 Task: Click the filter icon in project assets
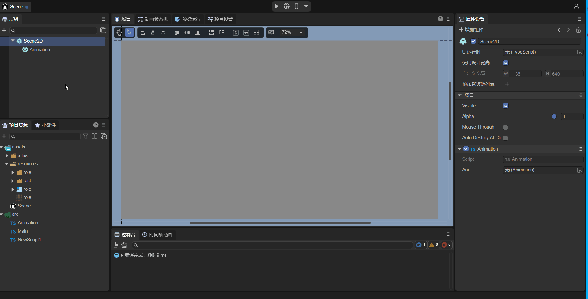85,136
